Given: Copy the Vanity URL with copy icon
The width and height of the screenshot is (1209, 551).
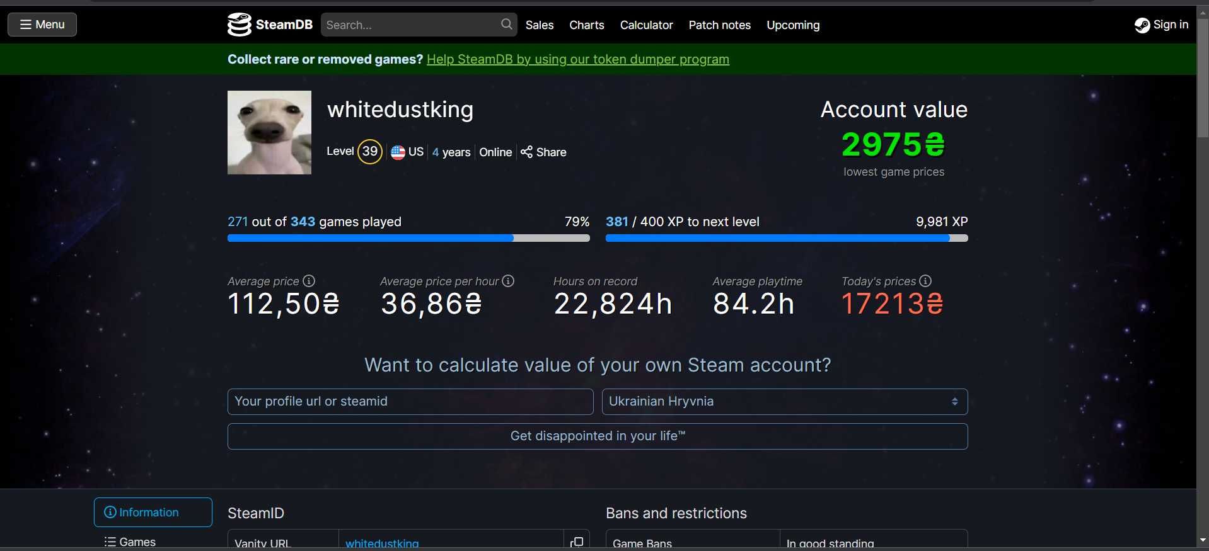Looking at the screenshot, I should 576,542.
